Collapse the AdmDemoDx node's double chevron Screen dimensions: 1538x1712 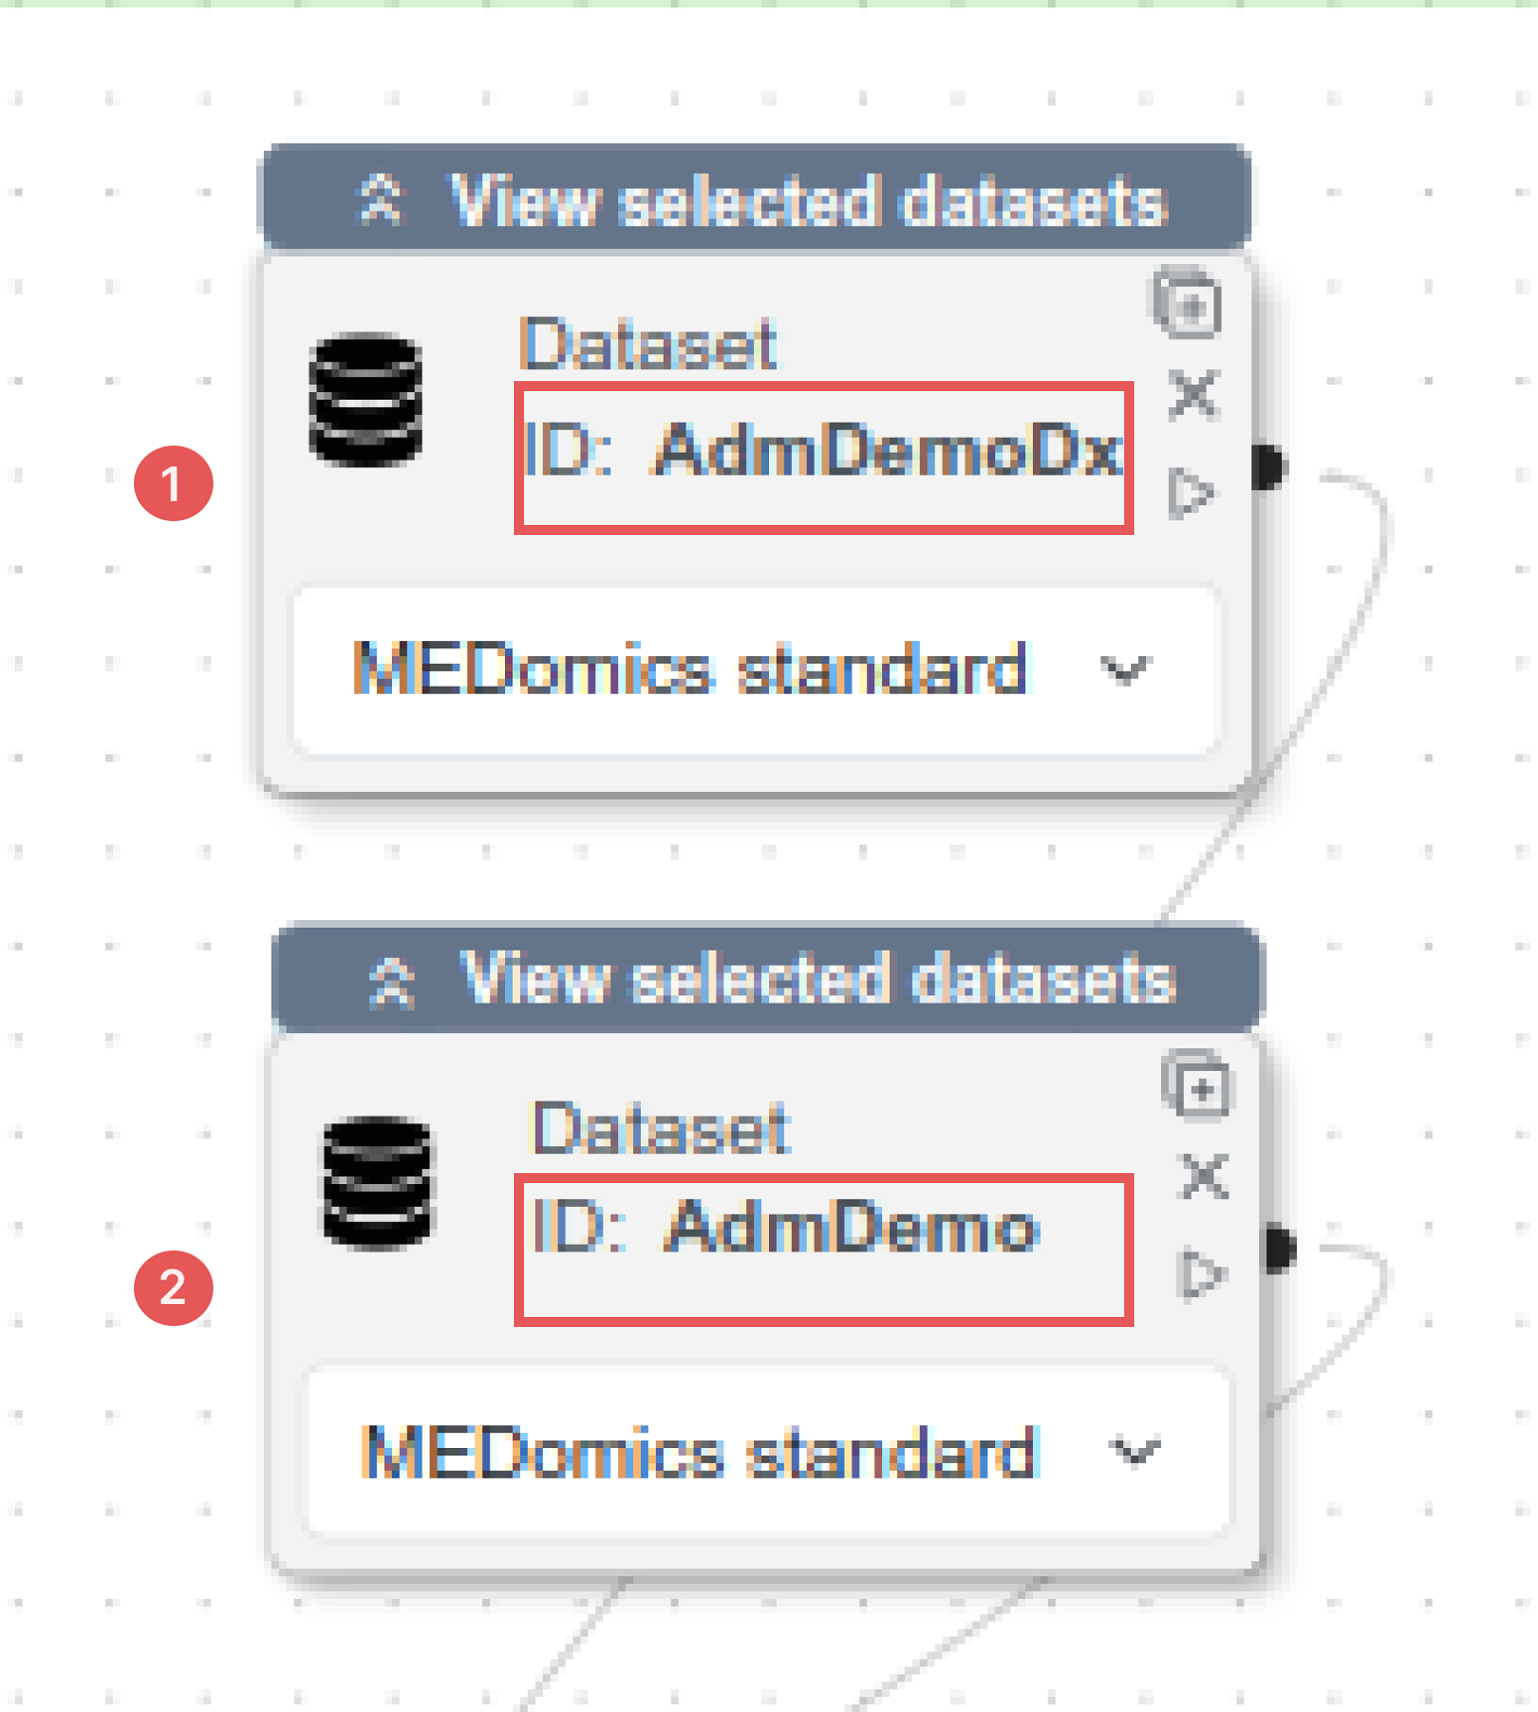pyautogui.click(x=382, y=198)
